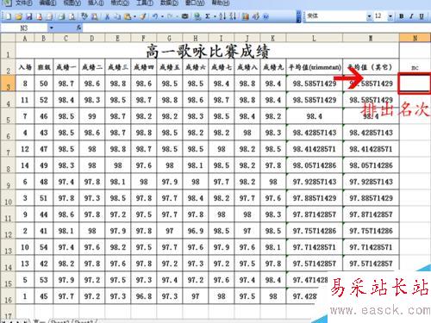The width and height of the screenshot is (431, 323).
Task: Open the Name Box dropdown arrow
Action: click(x=51, y=28)
